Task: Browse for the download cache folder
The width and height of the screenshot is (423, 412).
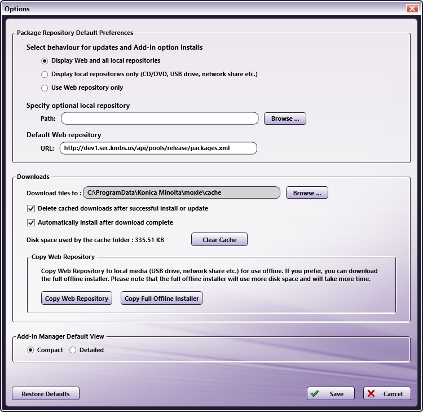Action: (x=307, y=192)
